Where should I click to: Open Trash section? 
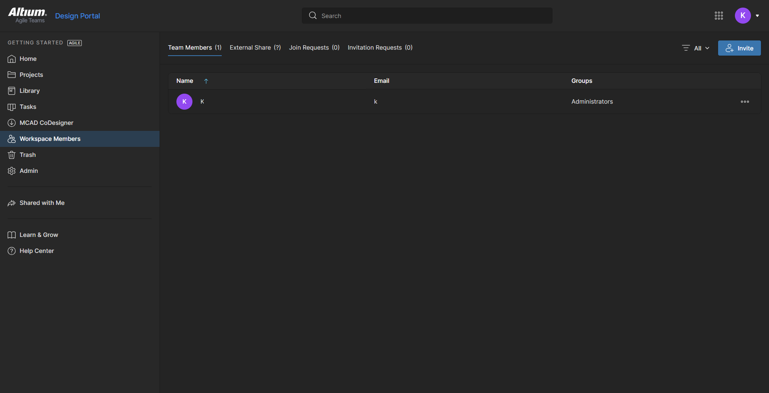click(28, 155)
